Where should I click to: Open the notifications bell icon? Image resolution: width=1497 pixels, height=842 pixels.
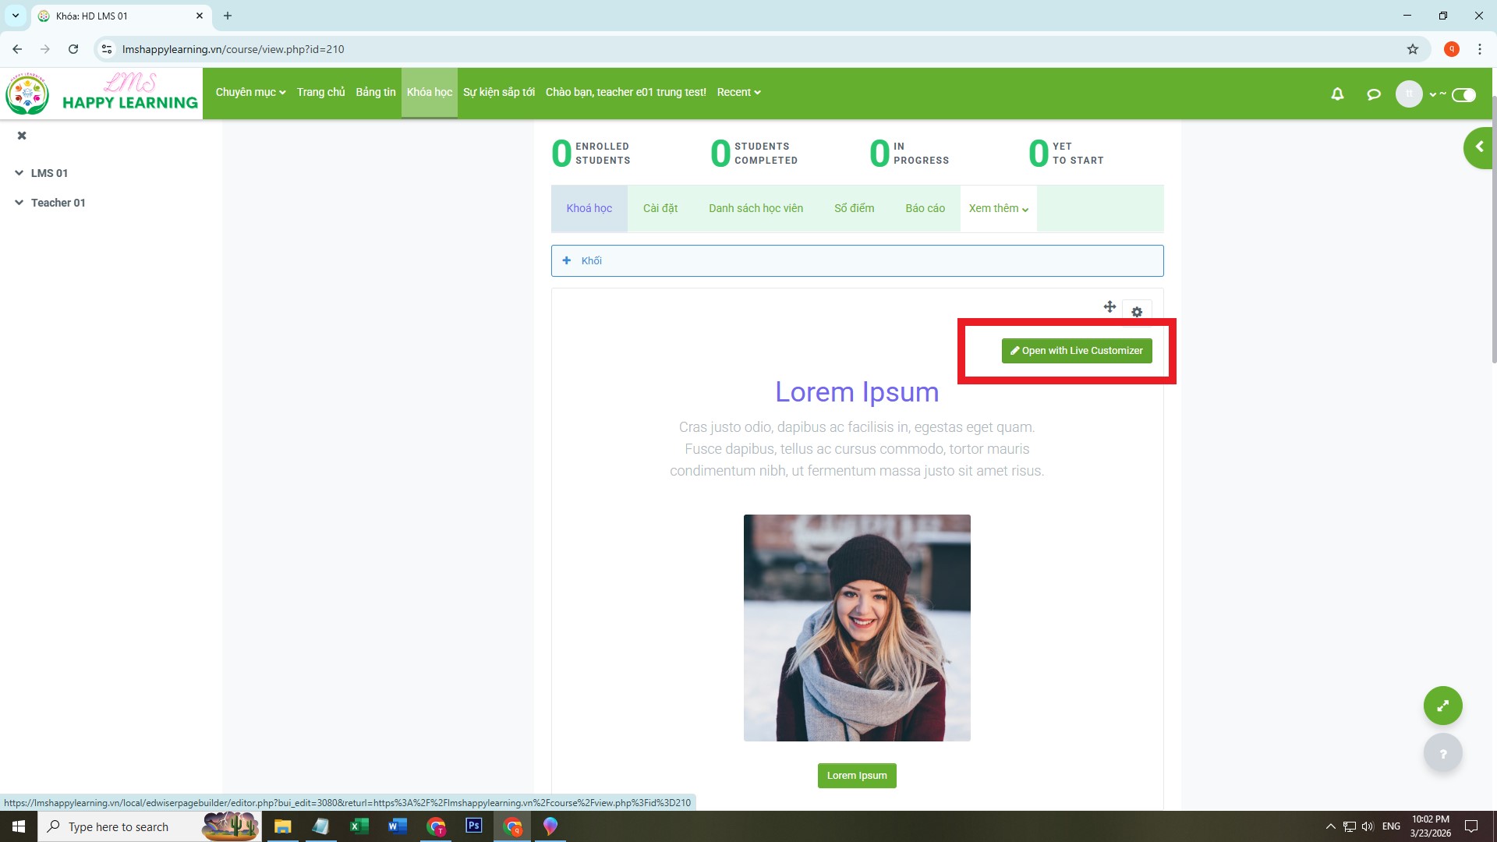(1337, 94)
